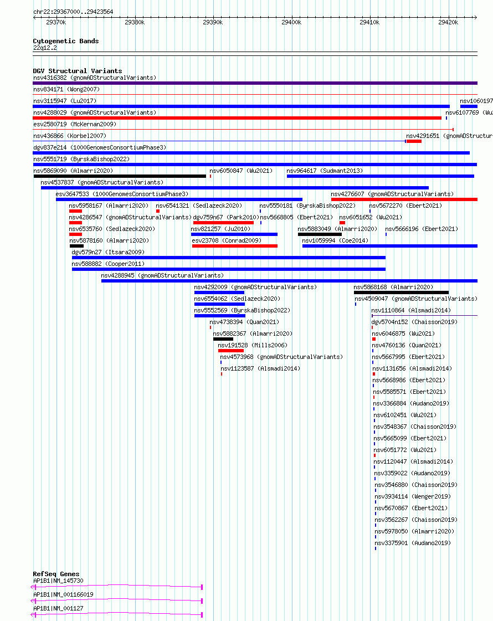Select black bar for nsv5882367 (Almarri2020)

pos(223,339)
